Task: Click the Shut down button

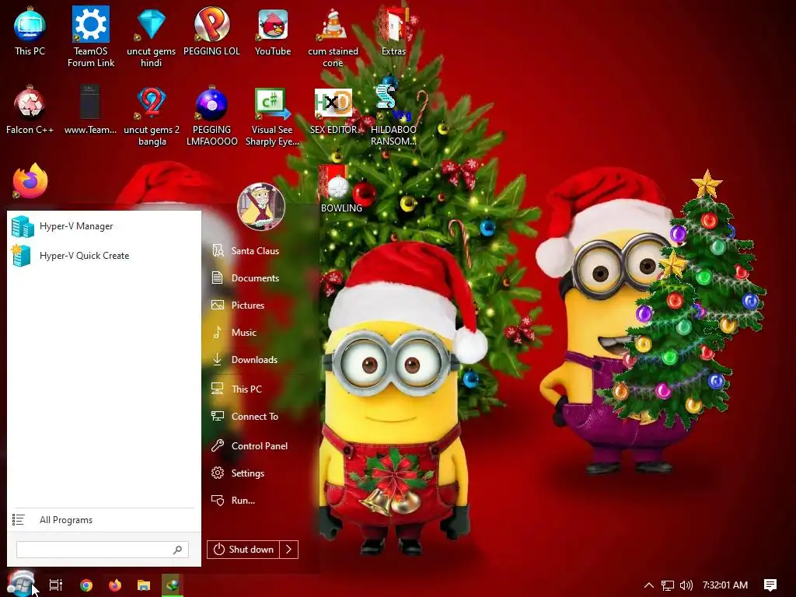Action: [x=243, y=550]
